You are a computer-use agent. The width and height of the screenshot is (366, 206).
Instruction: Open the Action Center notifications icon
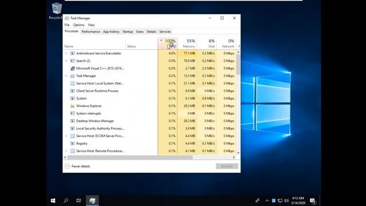tap(313, 201)
